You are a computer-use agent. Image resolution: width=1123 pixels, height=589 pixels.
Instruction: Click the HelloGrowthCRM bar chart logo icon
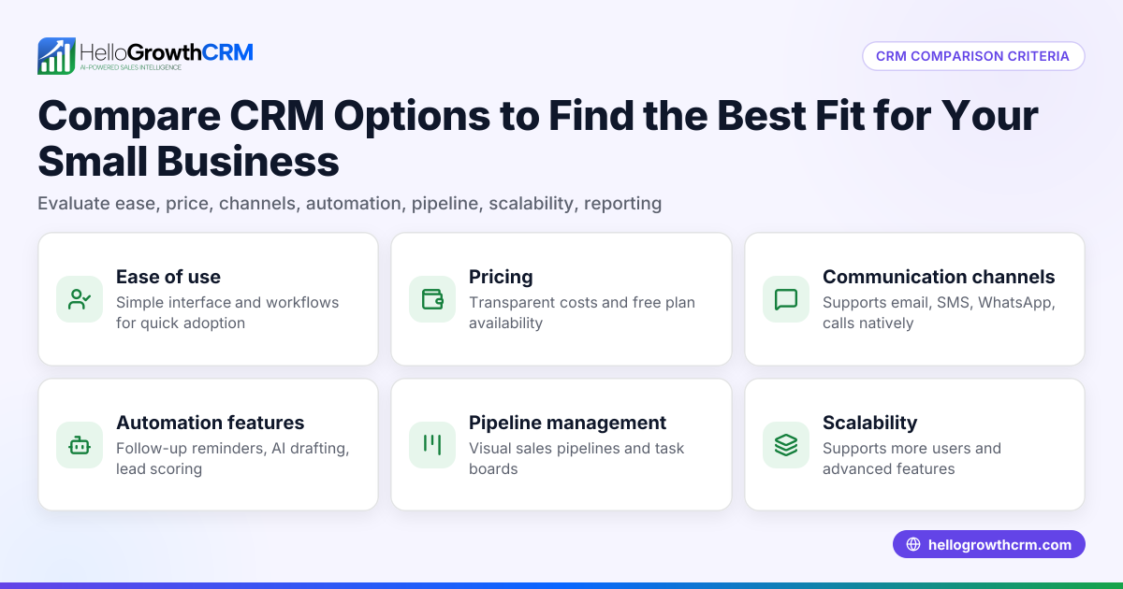56,56
